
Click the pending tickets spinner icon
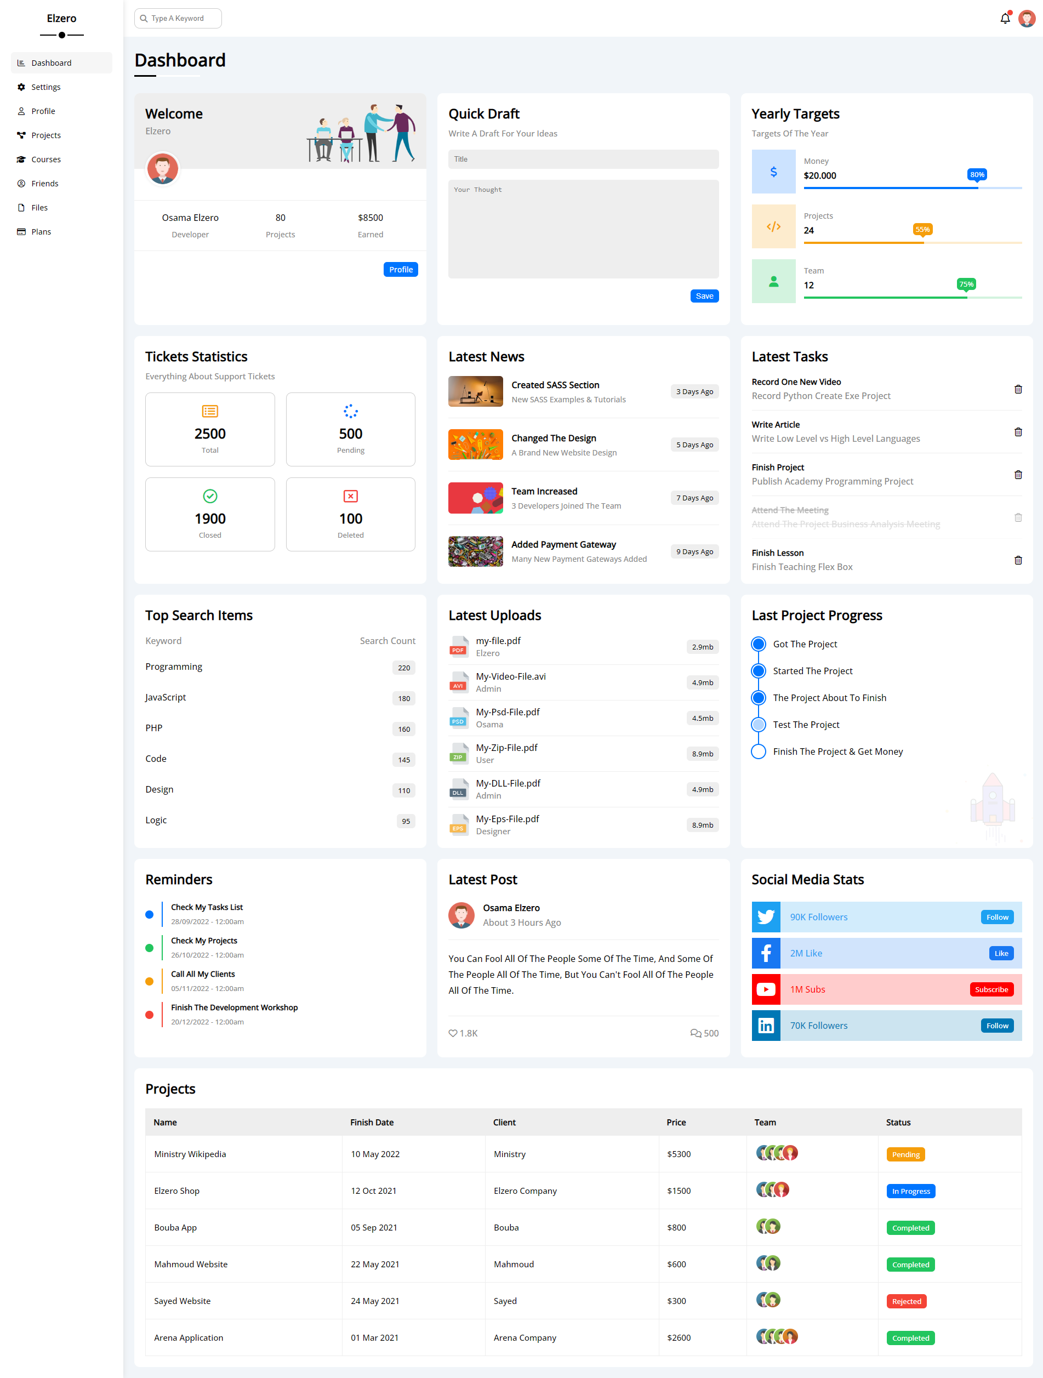tap(351, 411)
